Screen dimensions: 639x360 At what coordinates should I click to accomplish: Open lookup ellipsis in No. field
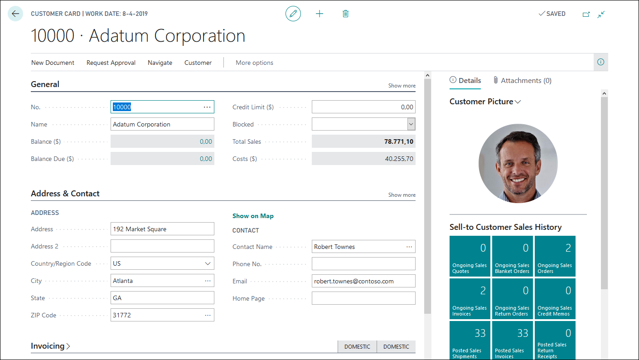(207, 107)
